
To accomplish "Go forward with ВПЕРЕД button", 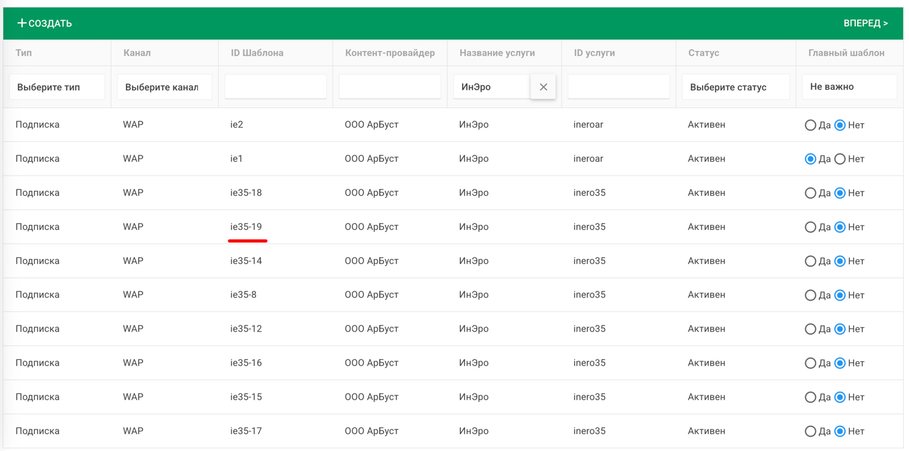I will [x=865, y=23].
